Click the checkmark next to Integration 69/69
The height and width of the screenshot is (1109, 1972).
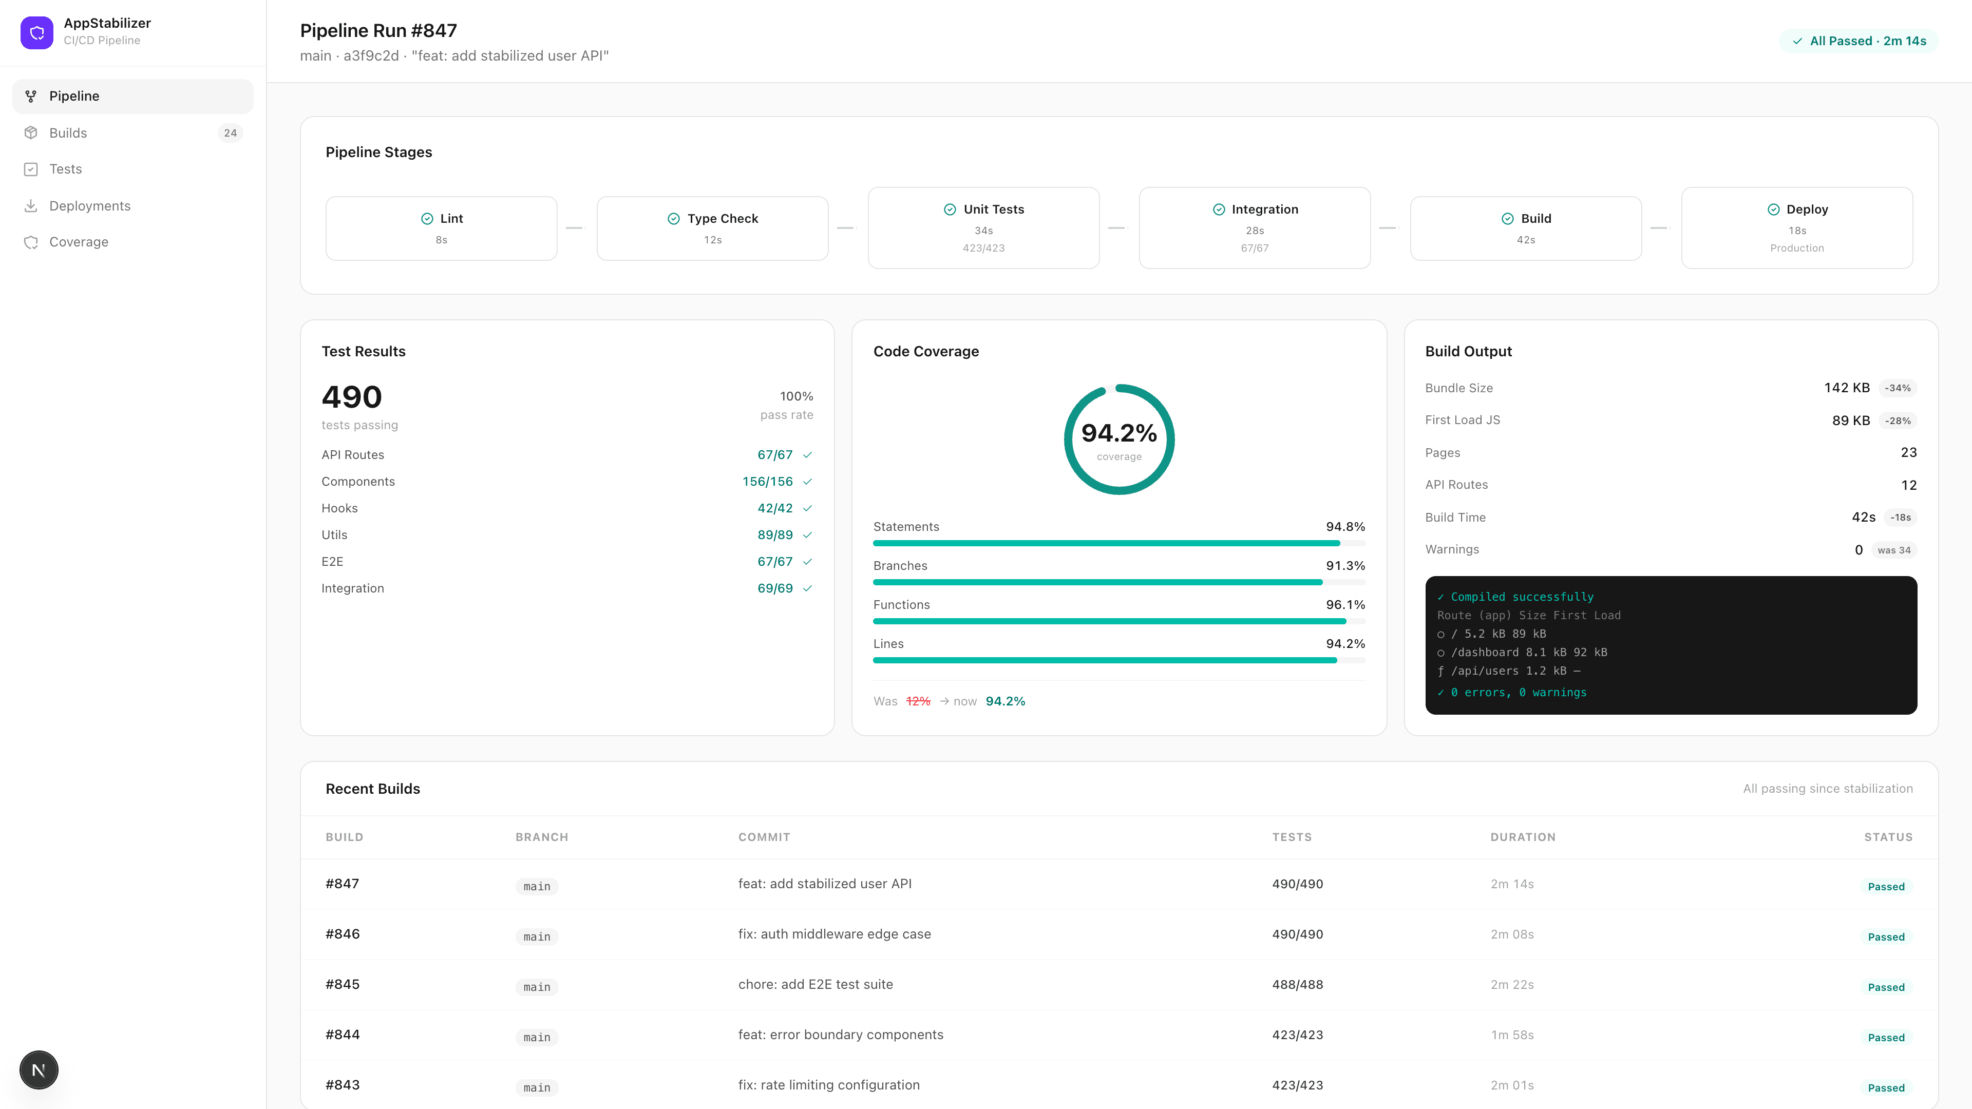(x=808, y=588)
